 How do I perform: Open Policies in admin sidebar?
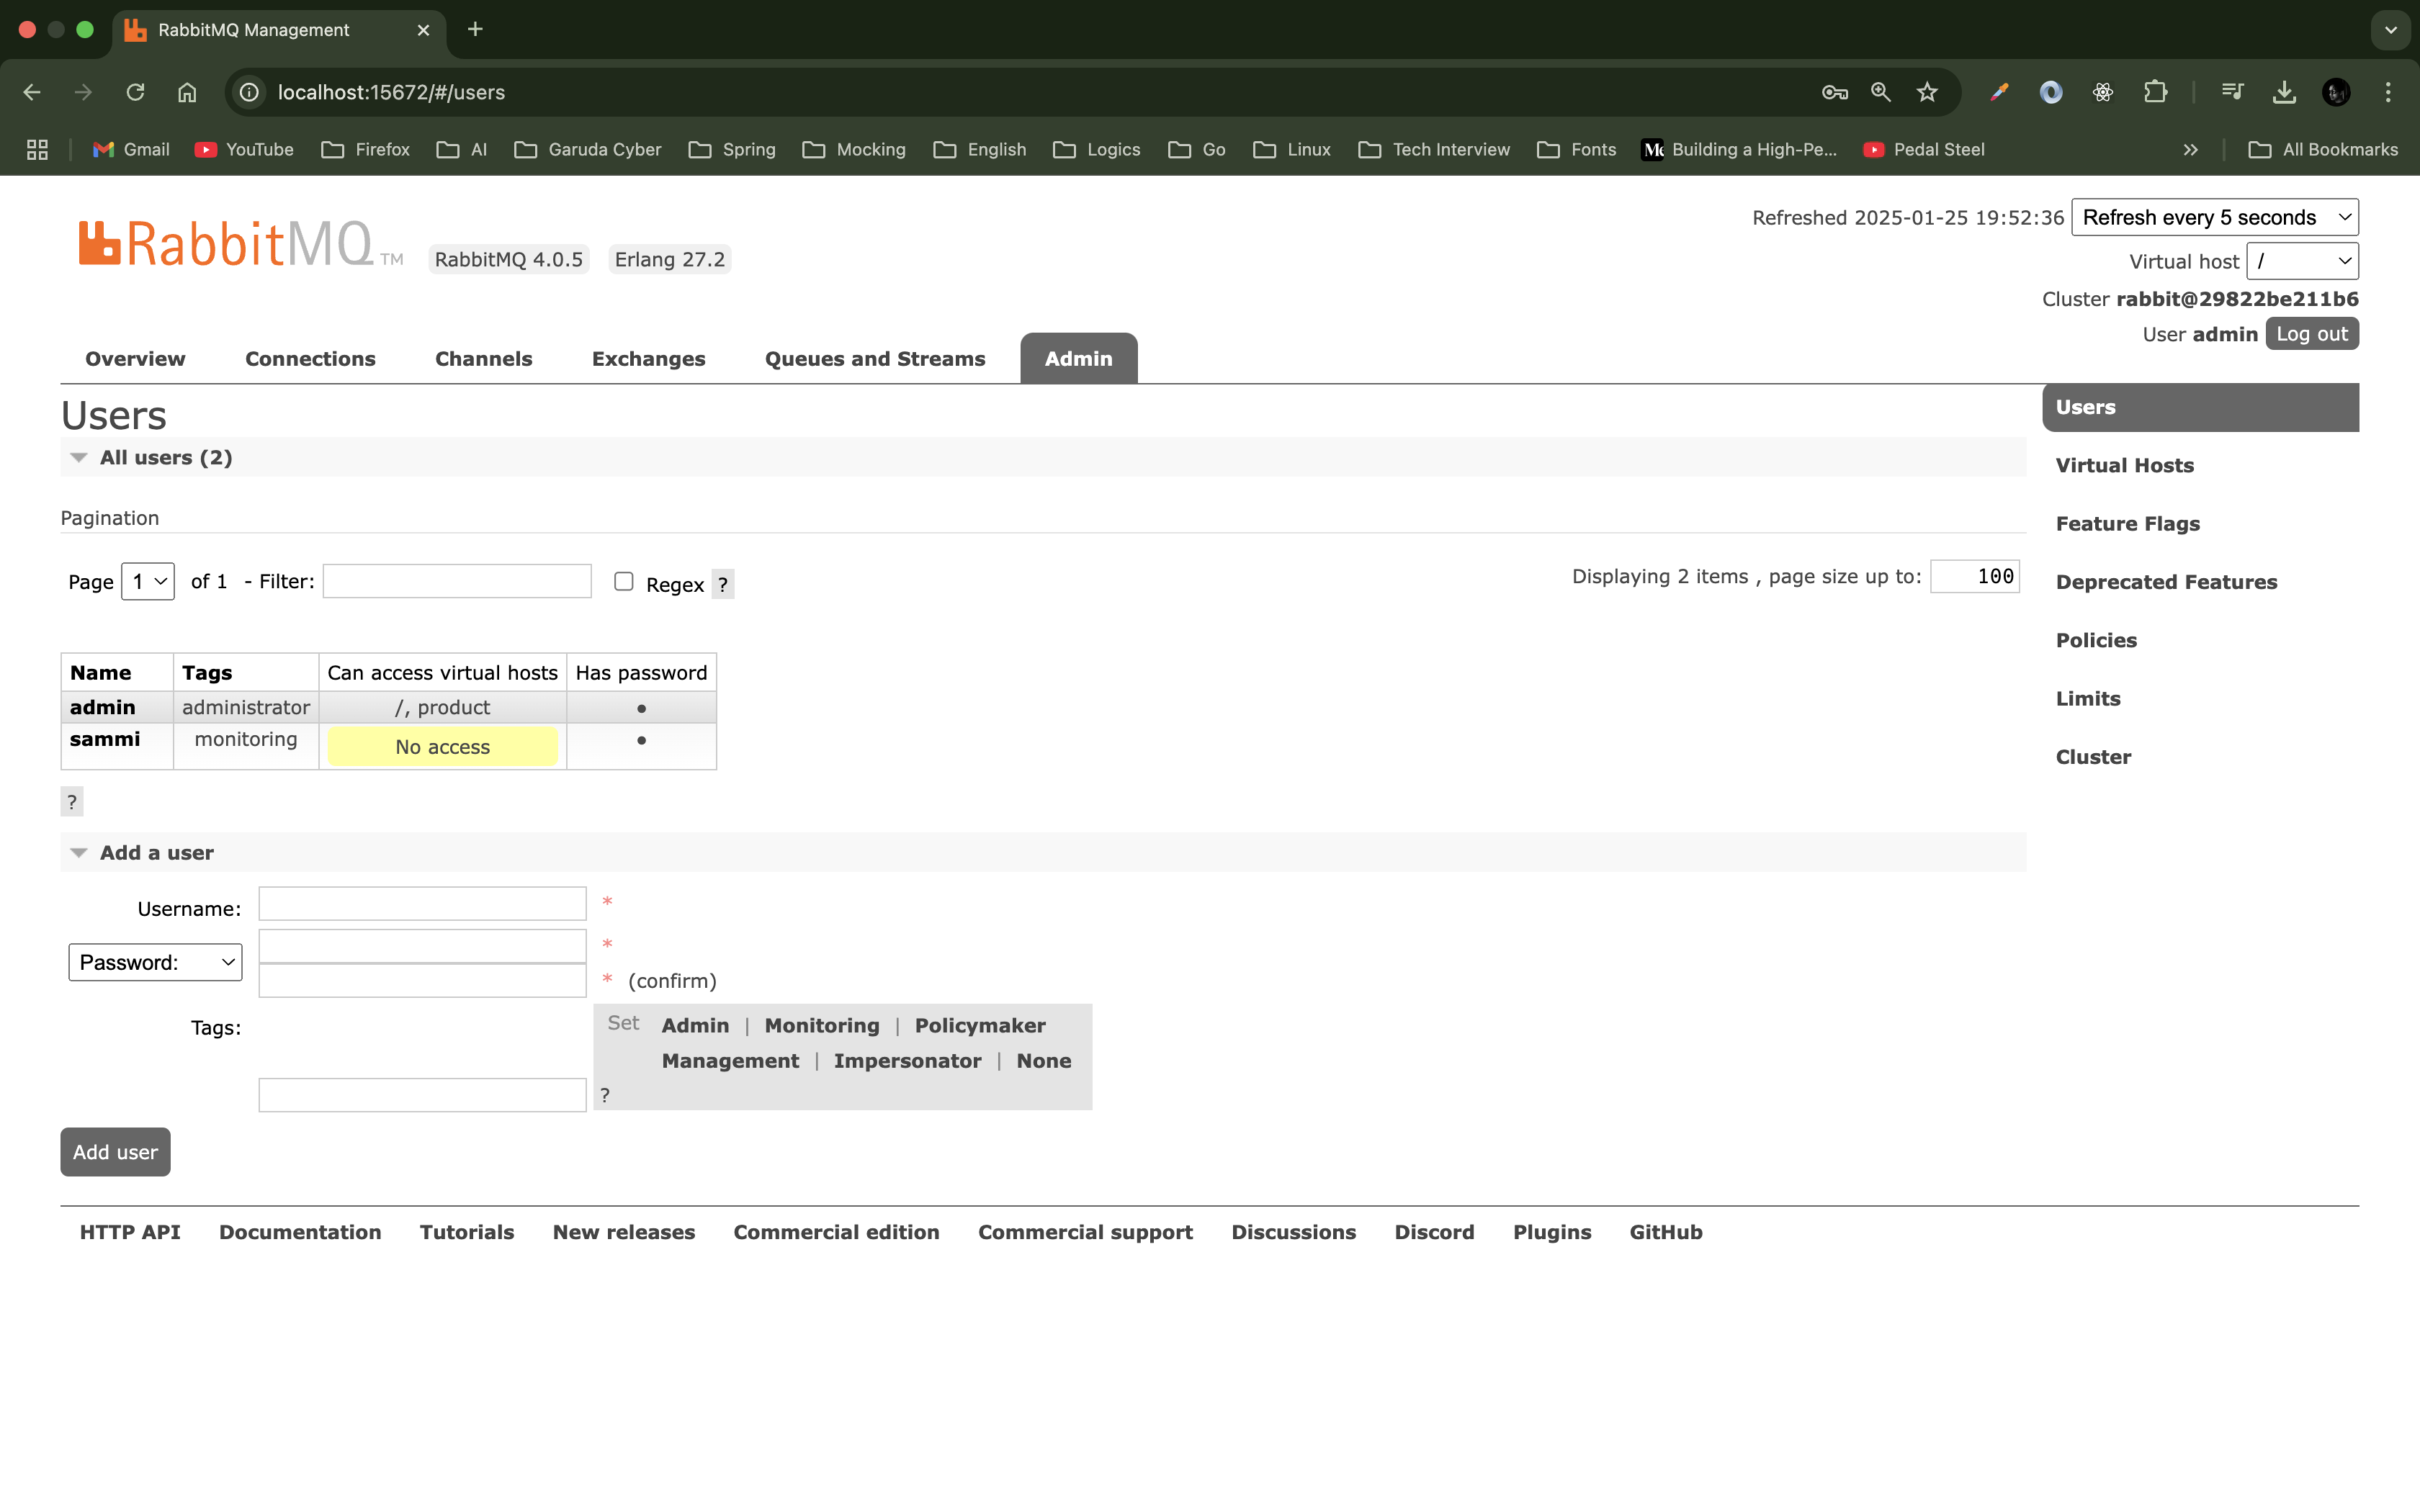click(2096, 640)
